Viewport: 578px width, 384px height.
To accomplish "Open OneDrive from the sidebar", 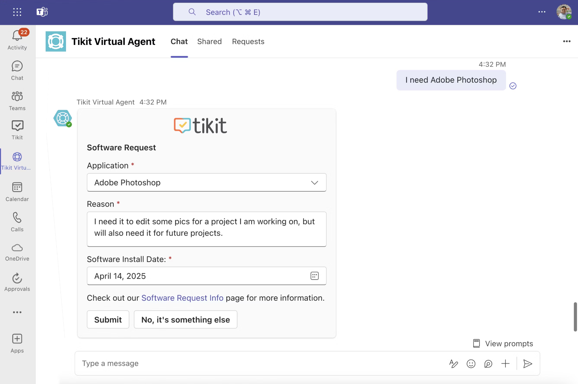I will coord(17,248).
